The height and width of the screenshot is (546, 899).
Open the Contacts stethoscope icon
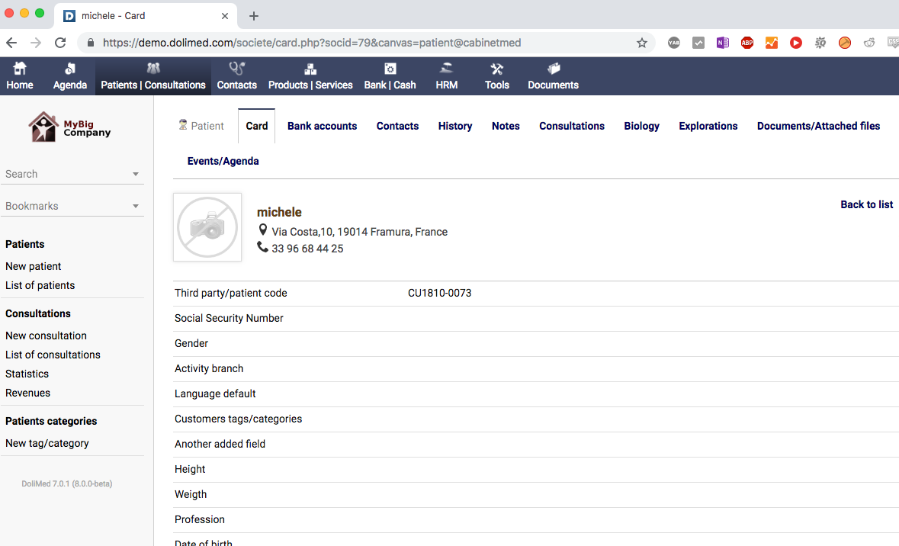pos(236,69)
